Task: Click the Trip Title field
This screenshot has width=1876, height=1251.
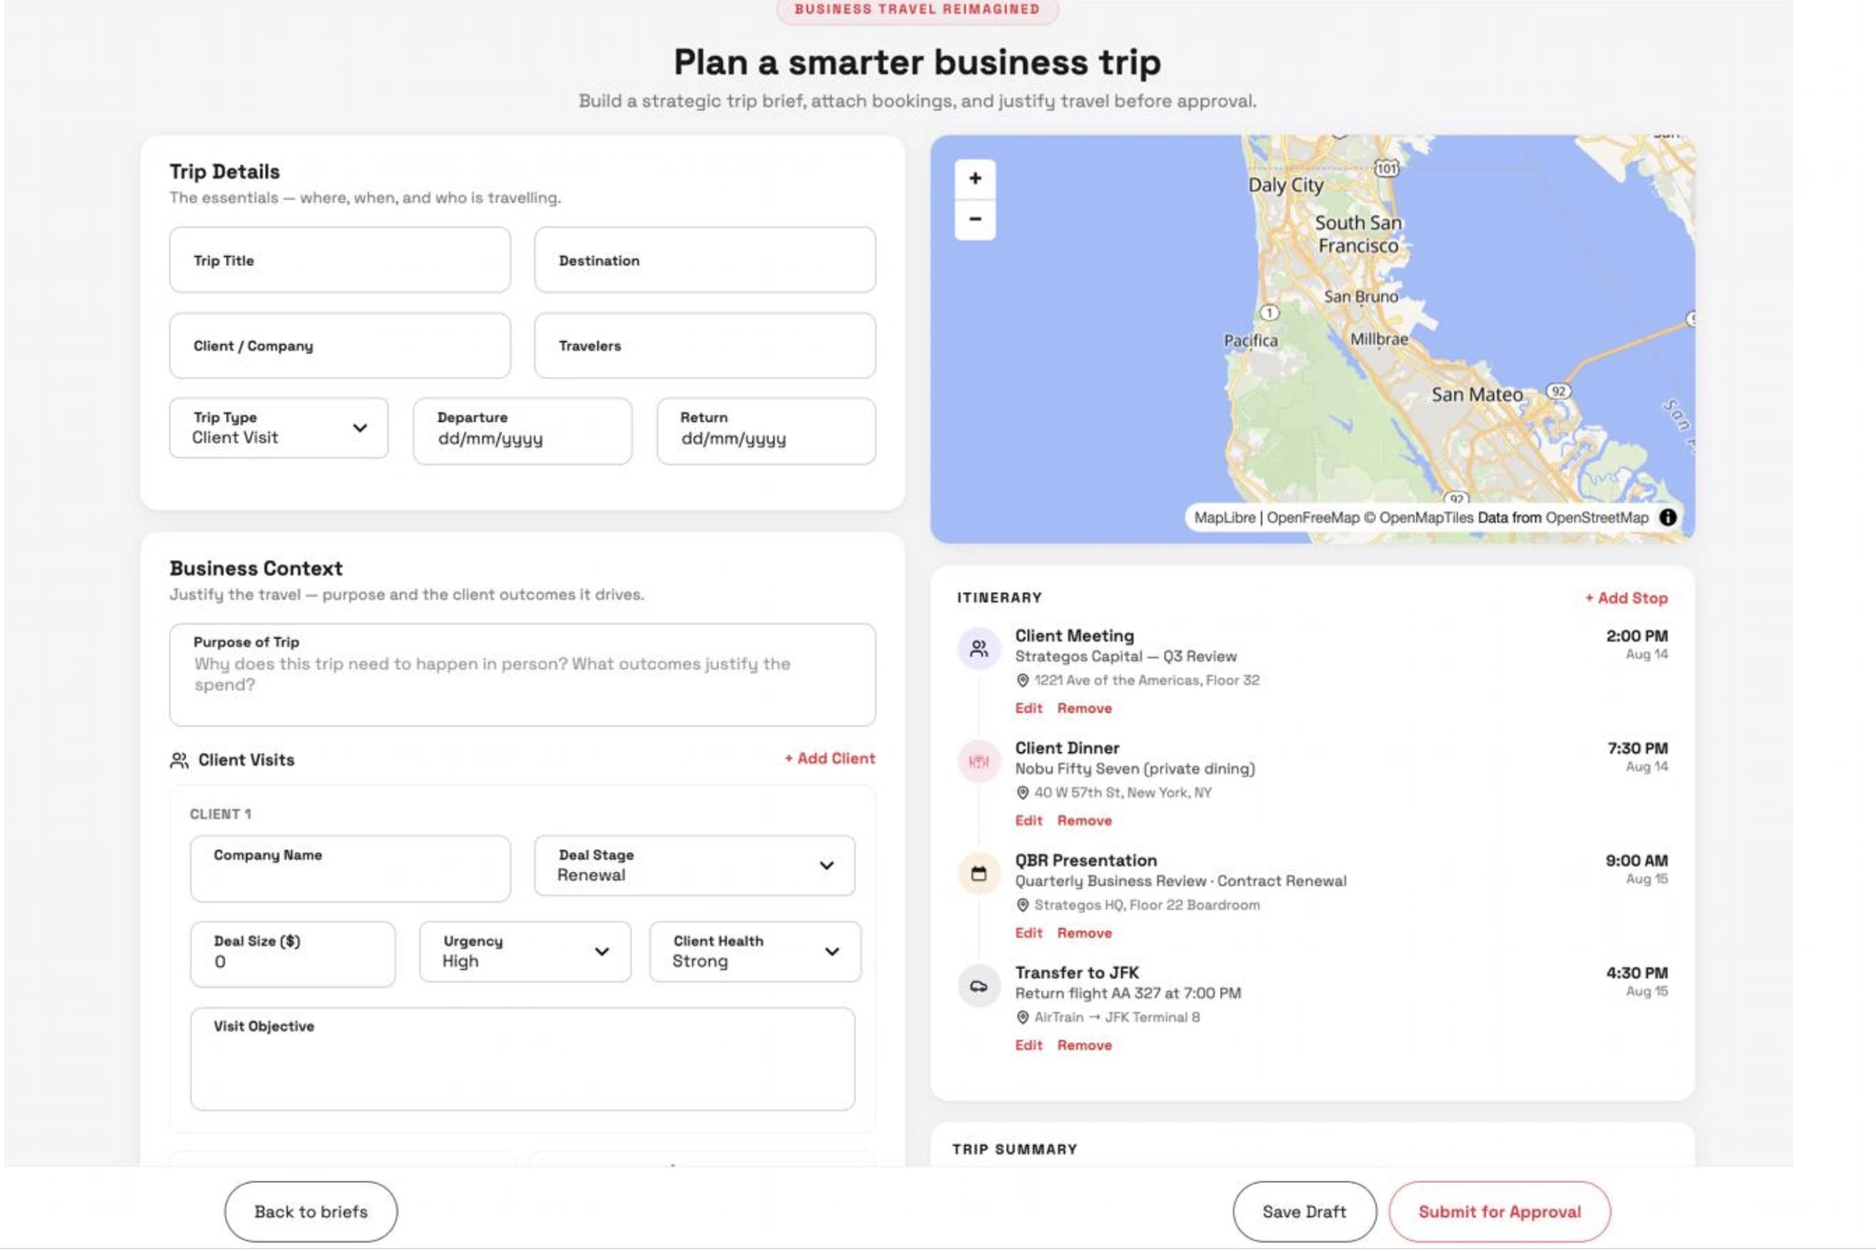Action: tap(340, 260)
